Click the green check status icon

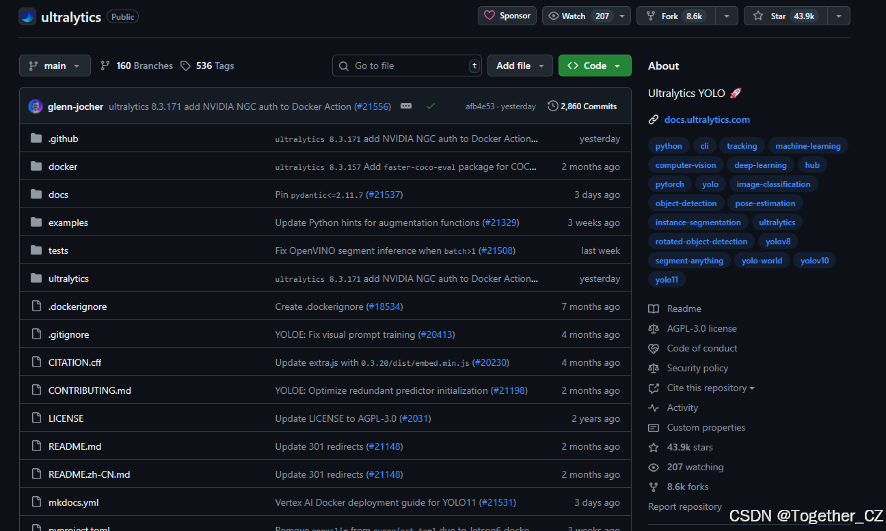pyautogui.click(x=431, y=106)
